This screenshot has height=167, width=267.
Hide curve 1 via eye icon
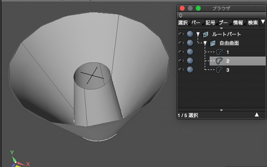pos(181,52)
